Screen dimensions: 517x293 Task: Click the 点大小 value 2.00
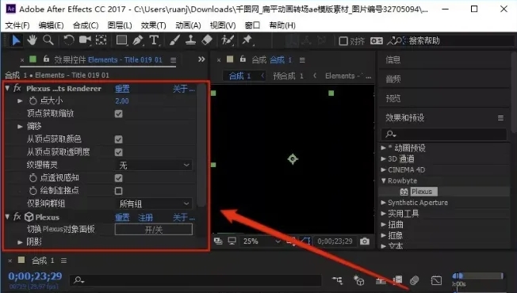122,101
